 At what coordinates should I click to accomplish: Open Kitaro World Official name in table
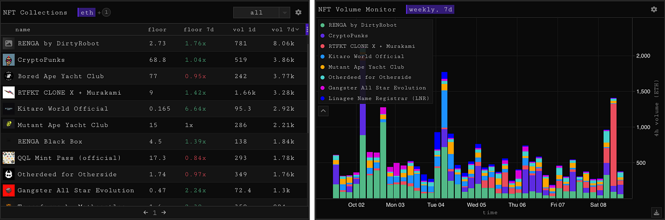click(x=63, y=109)
